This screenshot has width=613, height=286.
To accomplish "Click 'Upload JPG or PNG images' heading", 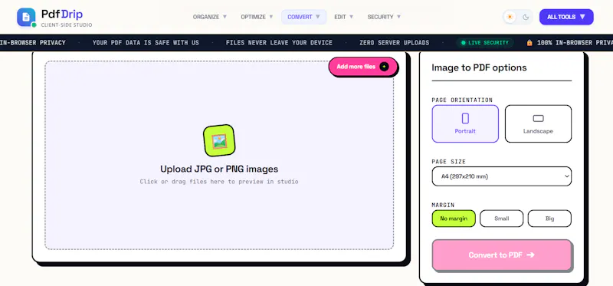I will pos(219,169).
